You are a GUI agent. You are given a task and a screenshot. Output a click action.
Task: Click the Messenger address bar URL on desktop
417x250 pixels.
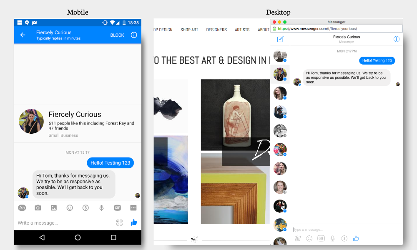coord(317,29)
